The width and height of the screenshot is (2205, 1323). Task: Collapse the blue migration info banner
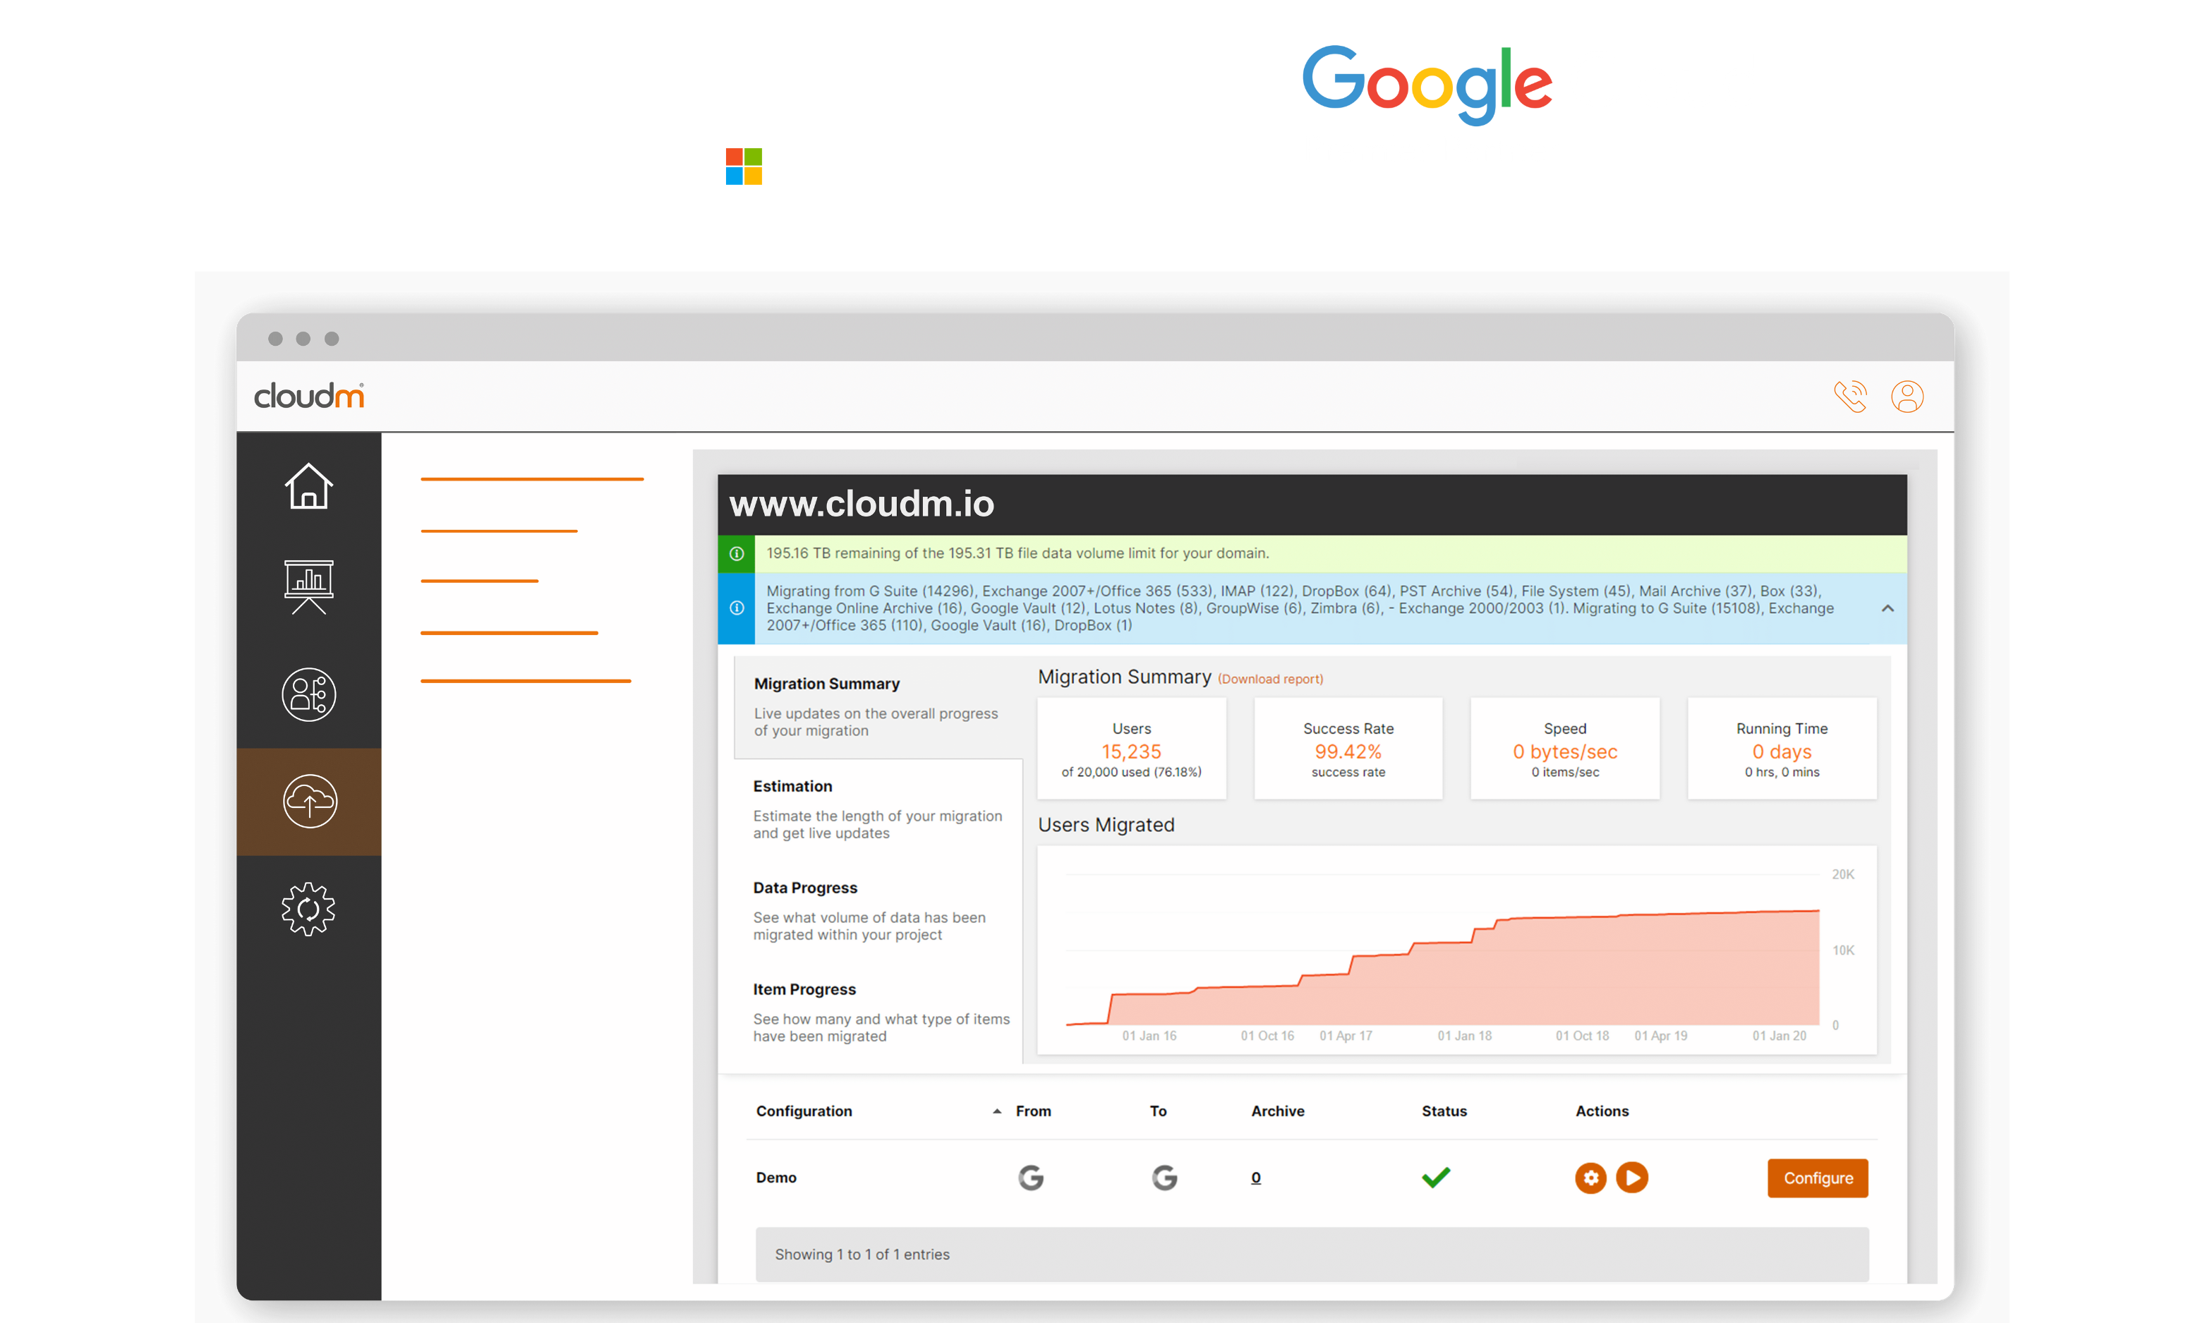(x=1887, y=608)
